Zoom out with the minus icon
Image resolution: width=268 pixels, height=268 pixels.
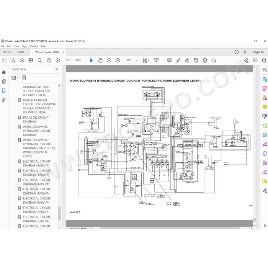109,60
